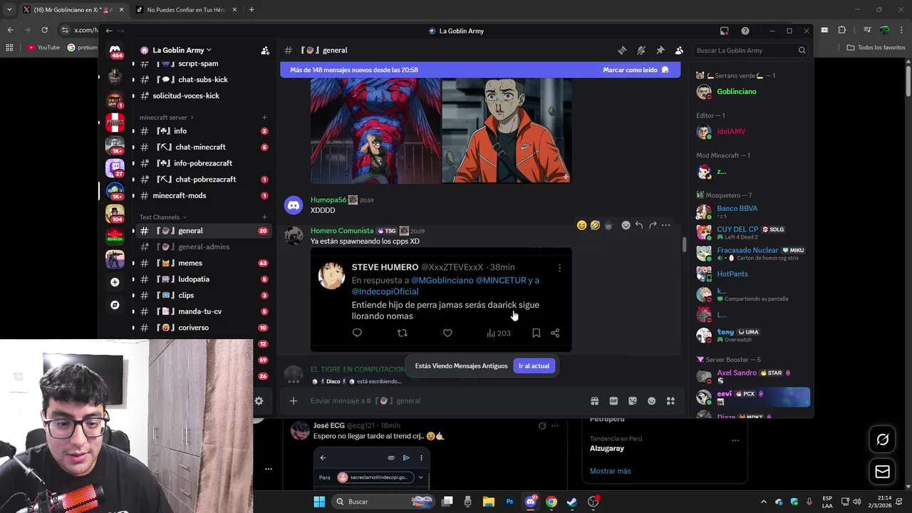Image resolution: width=912 pixels, height=513 pixels.
Task: Click member Goblinciano in member list
Action: click(x=752, y=92)
